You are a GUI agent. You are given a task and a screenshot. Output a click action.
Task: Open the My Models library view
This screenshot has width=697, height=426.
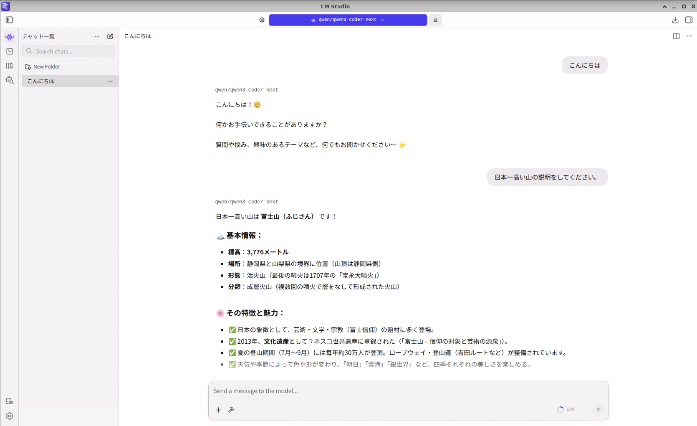click(10, 66)
